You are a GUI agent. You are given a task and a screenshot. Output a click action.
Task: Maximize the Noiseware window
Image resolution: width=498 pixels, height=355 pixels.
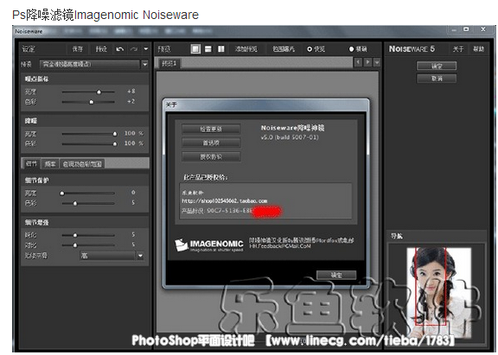pyautogui.click(x=466, y=29)
